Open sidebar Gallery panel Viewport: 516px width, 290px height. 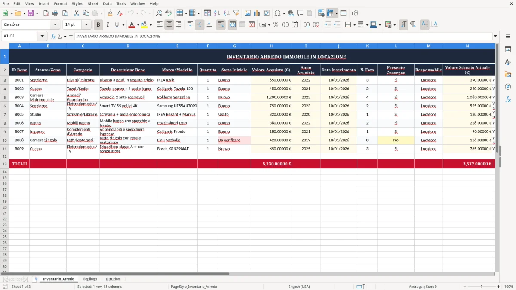pyautogui.click(x=508, y=74)
